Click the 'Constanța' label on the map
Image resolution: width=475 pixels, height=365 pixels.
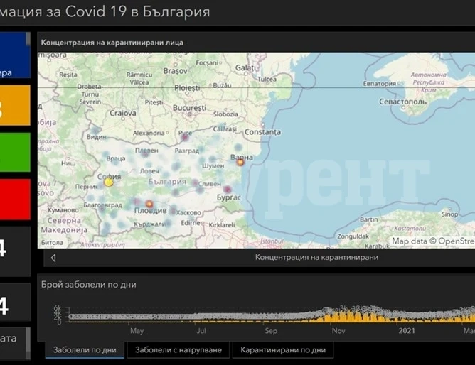tap(262, 132)
